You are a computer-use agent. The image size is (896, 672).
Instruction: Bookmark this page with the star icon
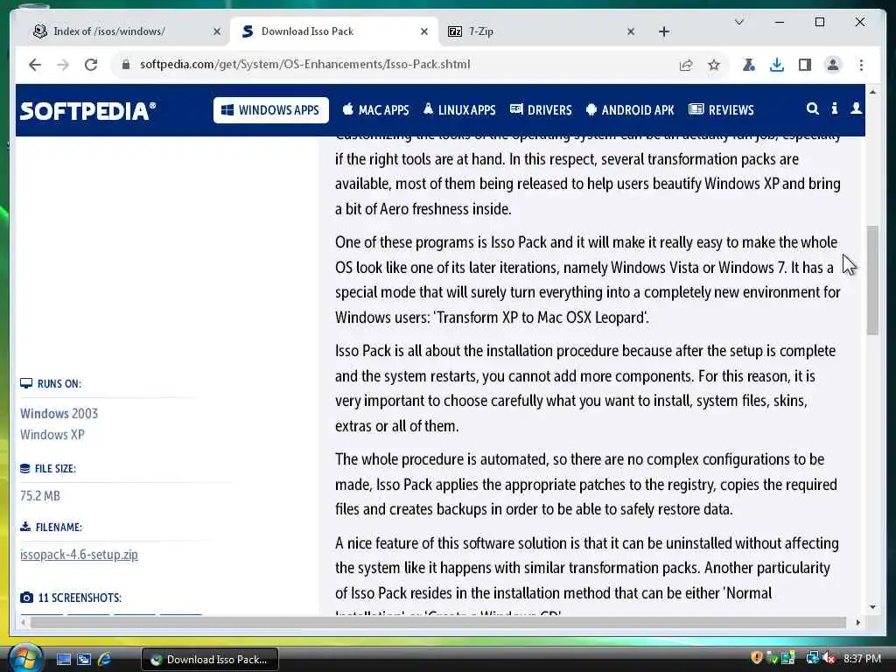(x=714, y=65)
